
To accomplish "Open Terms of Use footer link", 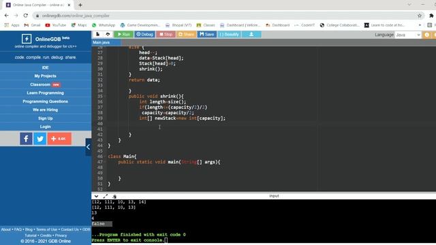I will tap(46, 229).
